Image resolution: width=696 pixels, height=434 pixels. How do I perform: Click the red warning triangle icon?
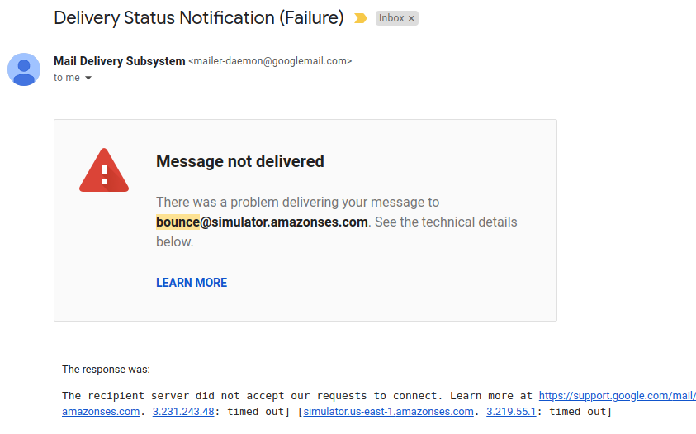coord(104,170)
